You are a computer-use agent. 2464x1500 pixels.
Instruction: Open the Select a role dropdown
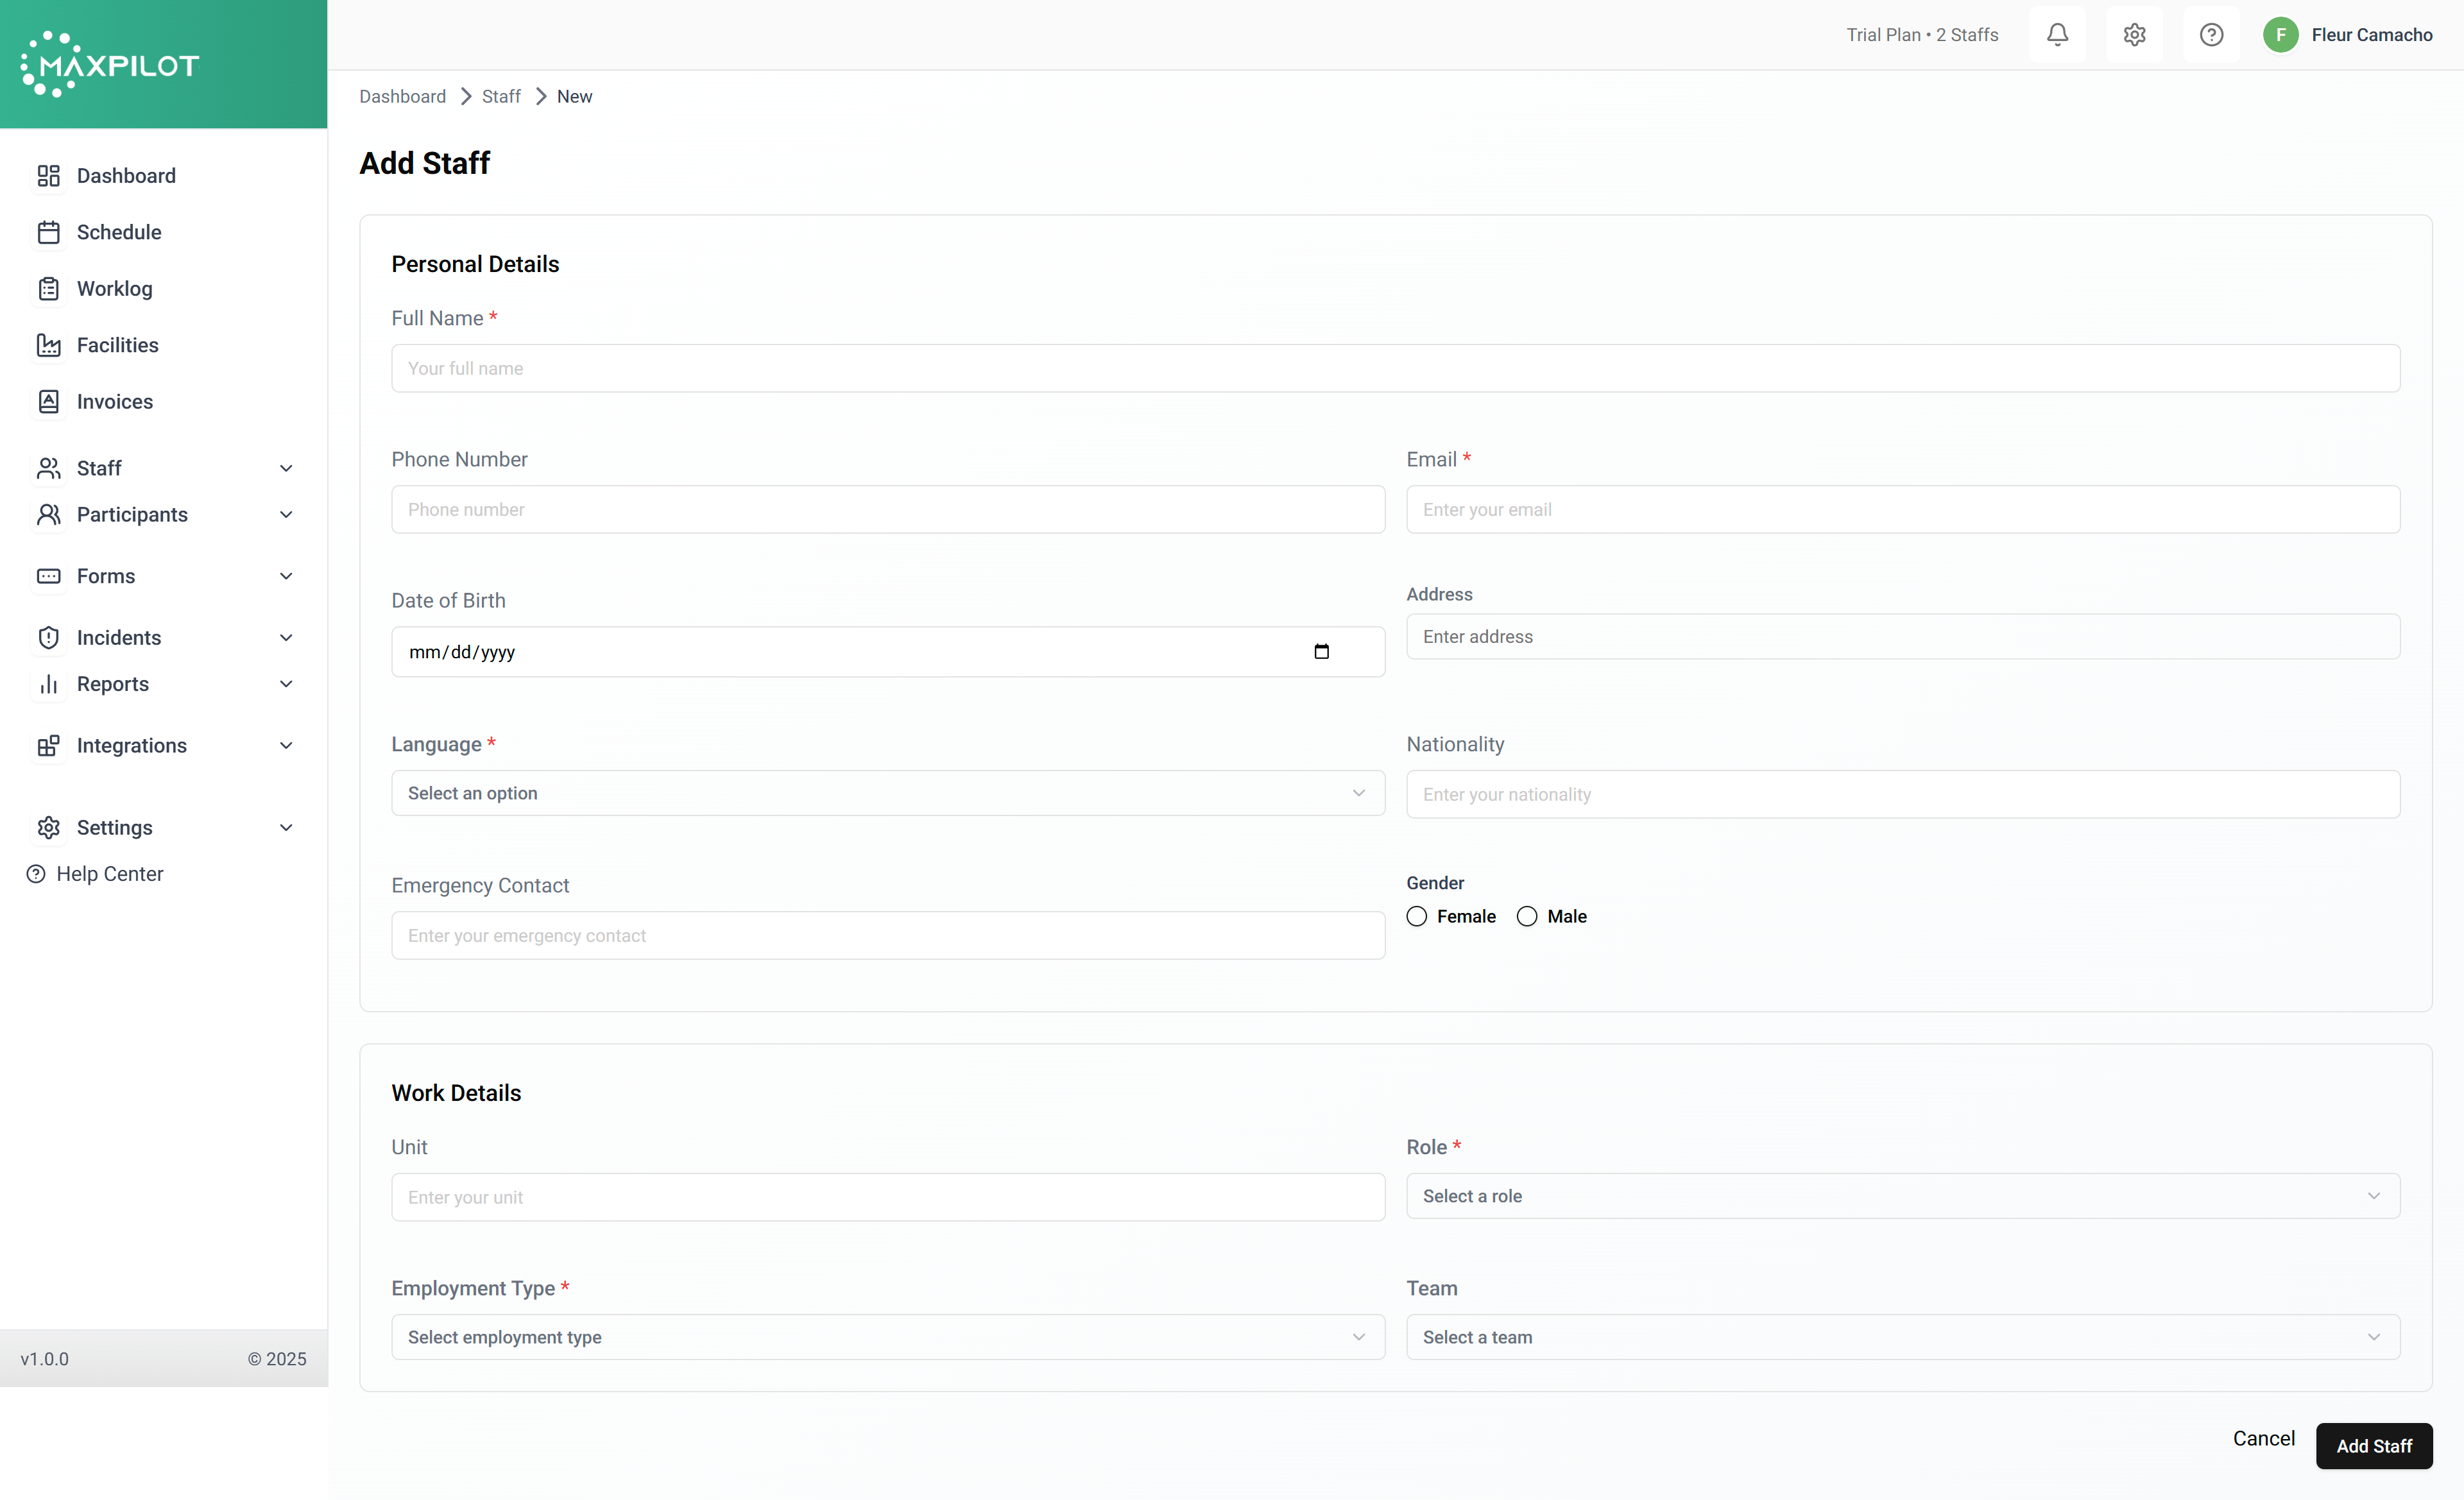pos(1902,1196)
